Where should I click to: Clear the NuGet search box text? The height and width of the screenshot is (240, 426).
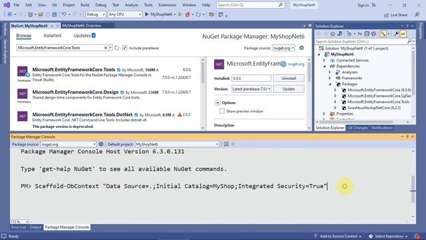pyautogui.click(x=106, y=48)
